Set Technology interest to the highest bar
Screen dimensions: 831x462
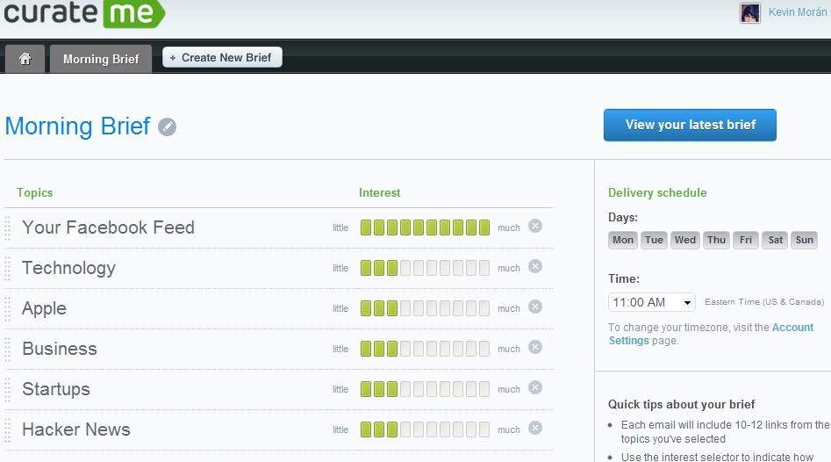pos(484,268)
